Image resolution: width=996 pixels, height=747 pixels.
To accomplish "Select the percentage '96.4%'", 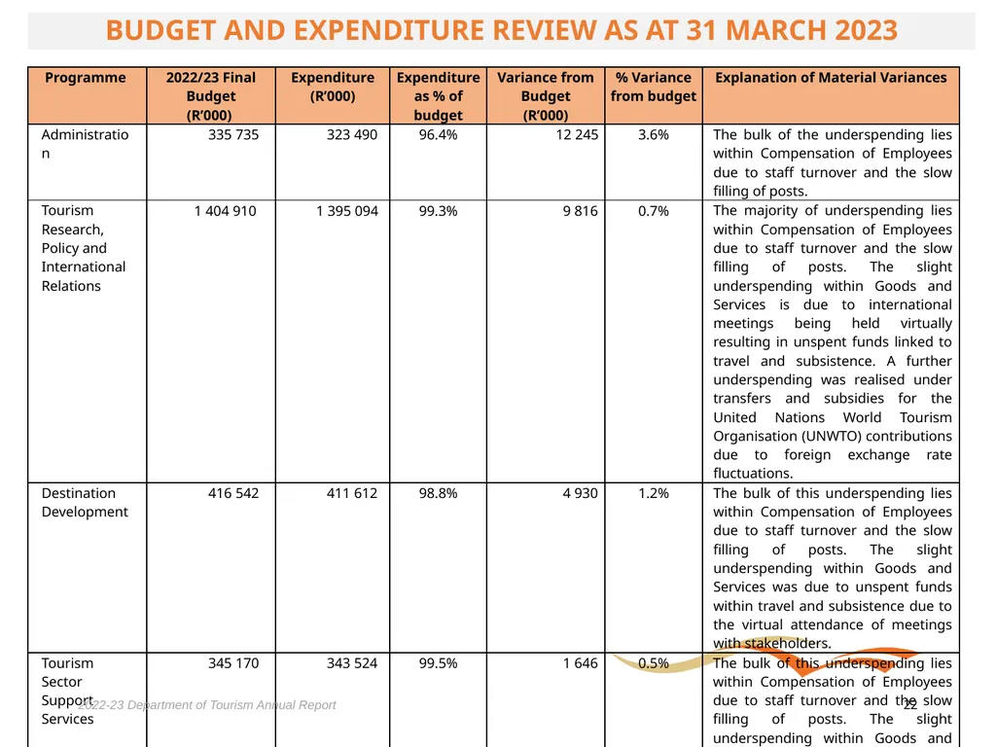I will click(x=438, y=134).
